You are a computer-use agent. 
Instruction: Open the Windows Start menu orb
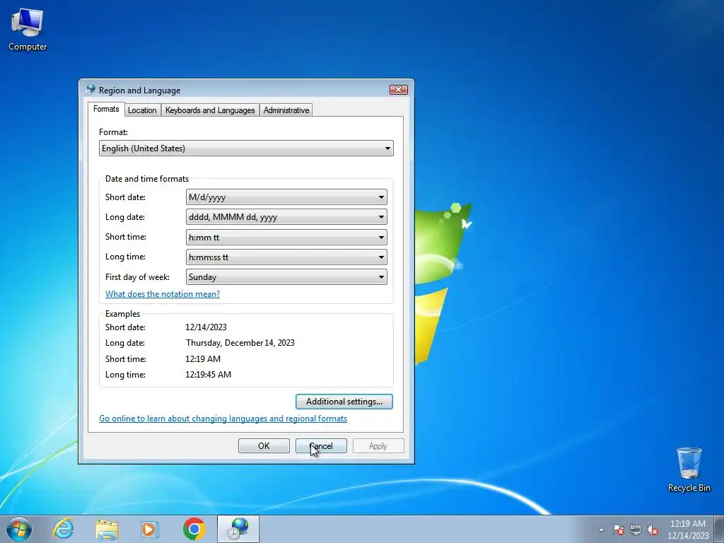(x=19, y=529)
